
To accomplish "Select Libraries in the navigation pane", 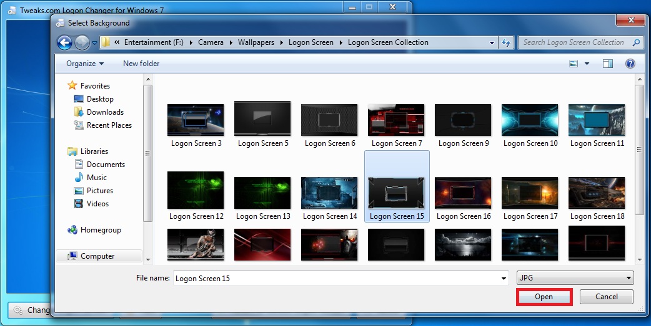I will point(94,151).
